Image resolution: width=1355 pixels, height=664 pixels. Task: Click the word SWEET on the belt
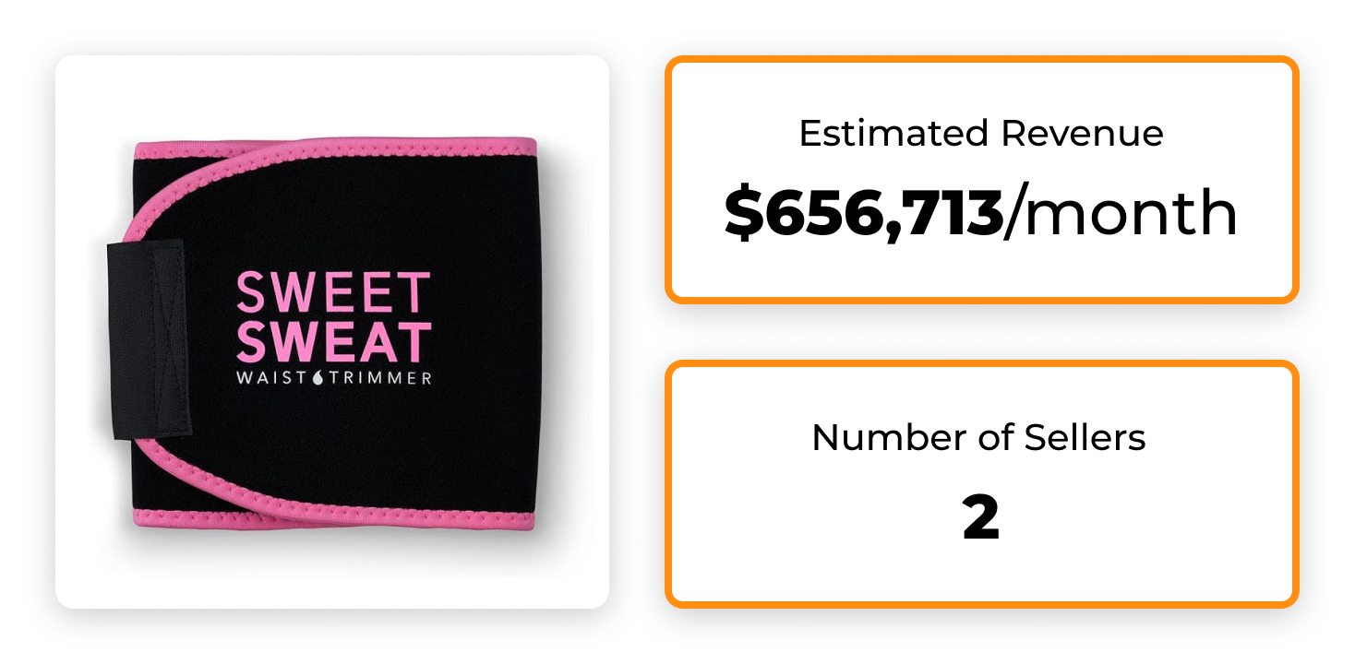333,292
